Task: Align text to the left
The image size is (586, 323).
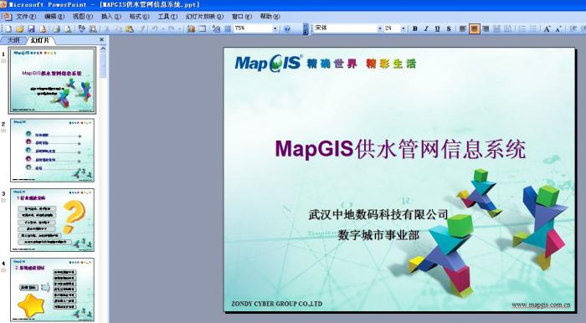Action: (x=463, y=28)
